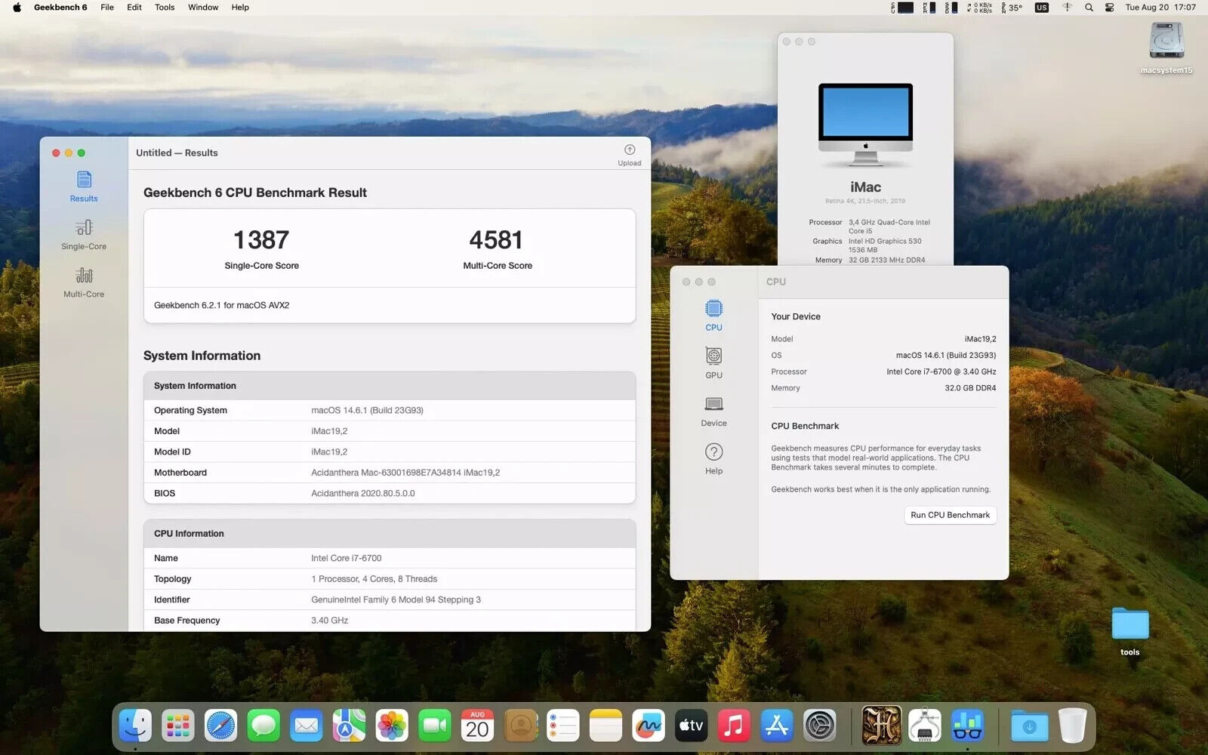Open Apple TV from the dock
Image resolution: width=1208 pixels, height=755 pixels.
coord(692,726)
